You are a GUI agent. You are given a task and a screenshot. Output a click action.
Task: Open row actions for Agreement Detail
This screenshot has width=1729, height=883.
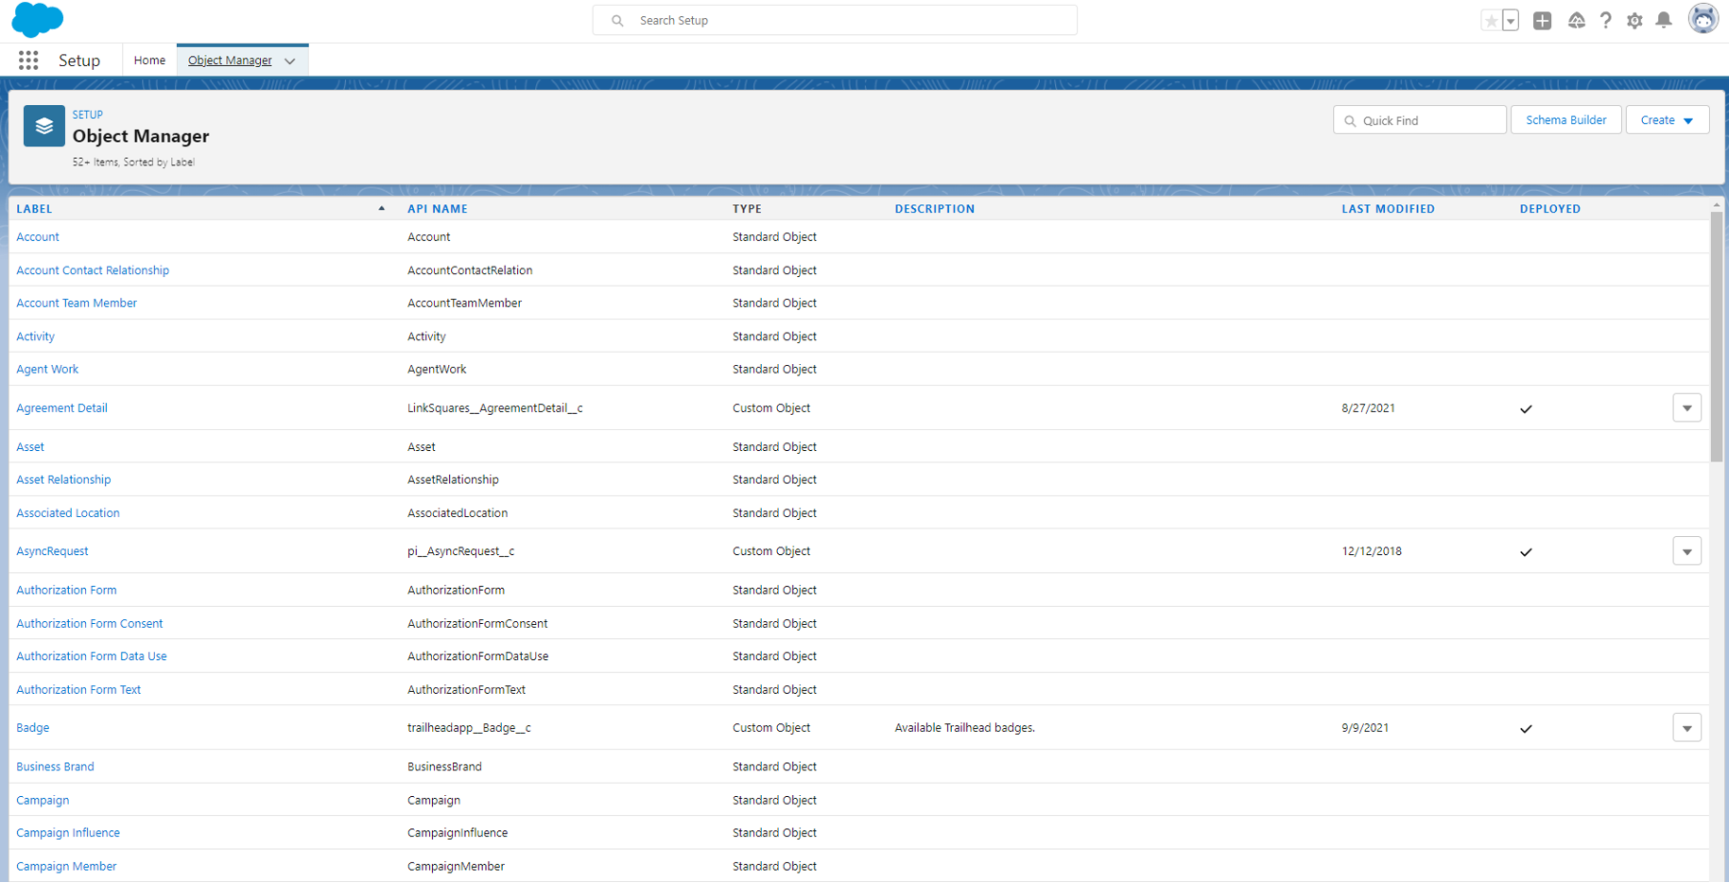coord(1686,408)
